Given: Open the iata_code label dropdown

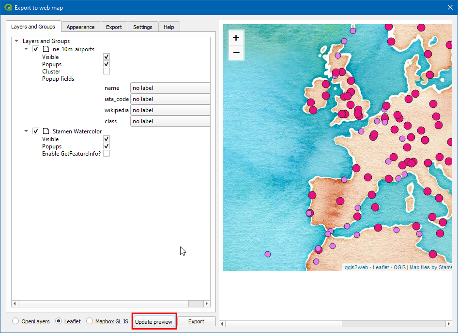Looking at the screenshot, I should [x=170, y=99].
